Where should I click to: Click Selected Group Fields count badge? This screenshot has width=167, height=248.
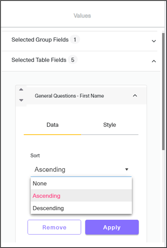point(75,39)
